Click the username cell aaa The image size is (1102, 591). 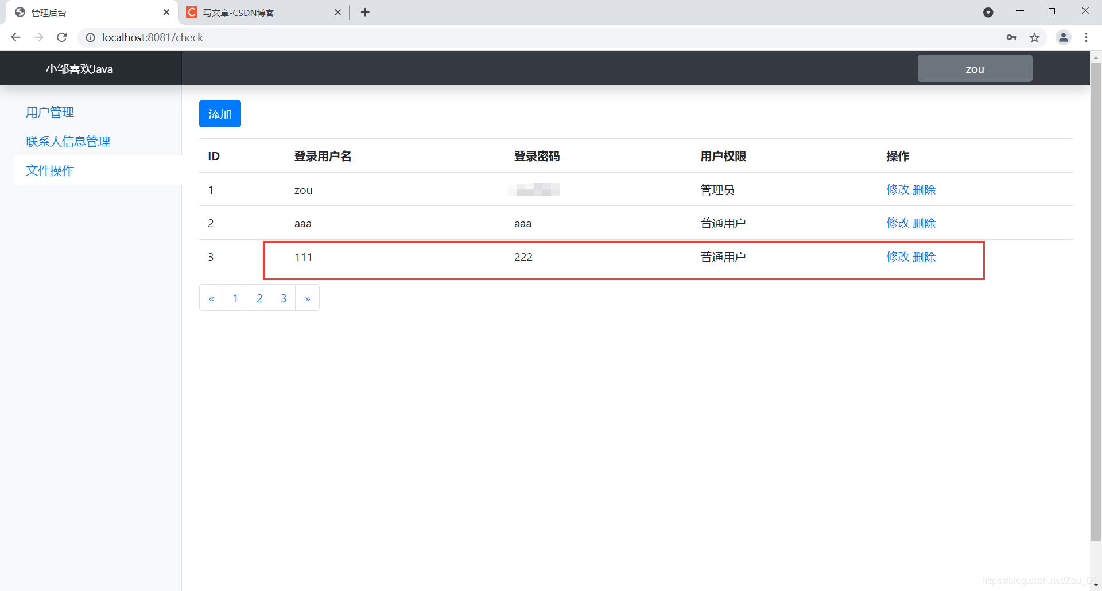click(x=303, y=223)
